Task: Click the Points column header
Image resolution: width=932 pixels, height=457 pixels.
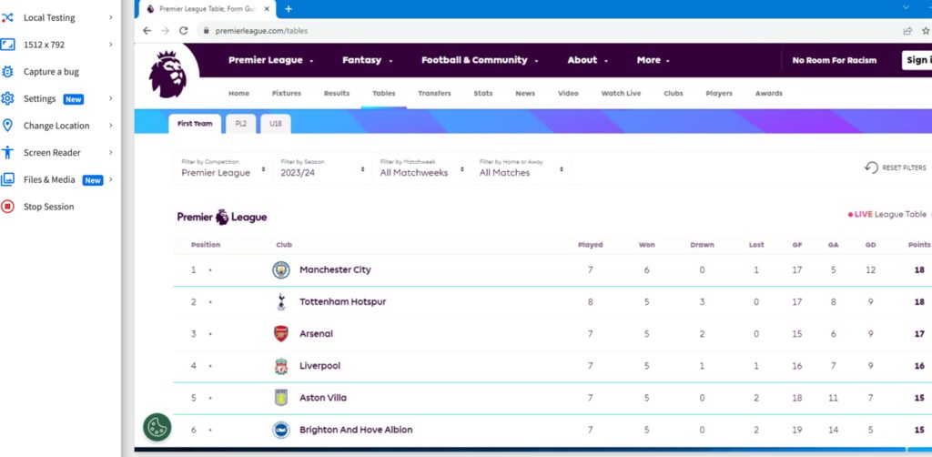Action: 919,245
